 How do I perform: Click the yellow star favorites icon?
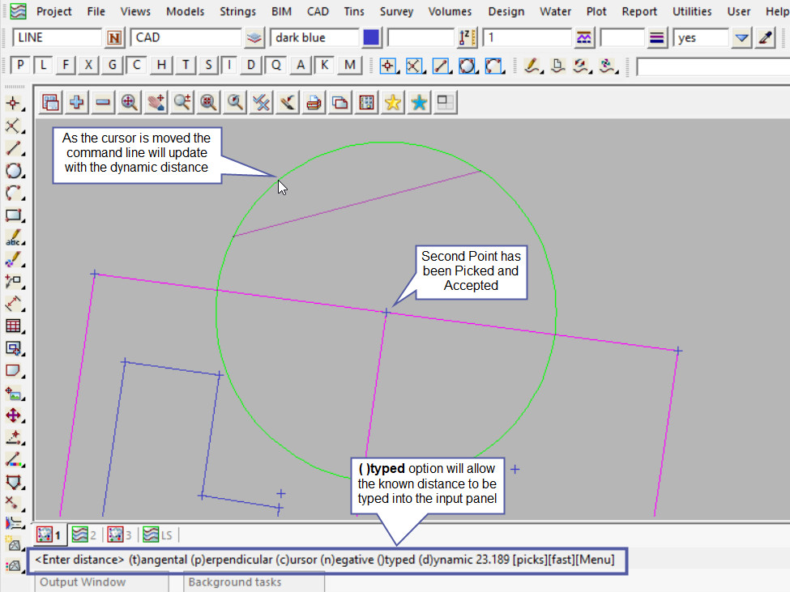(393, 102)
